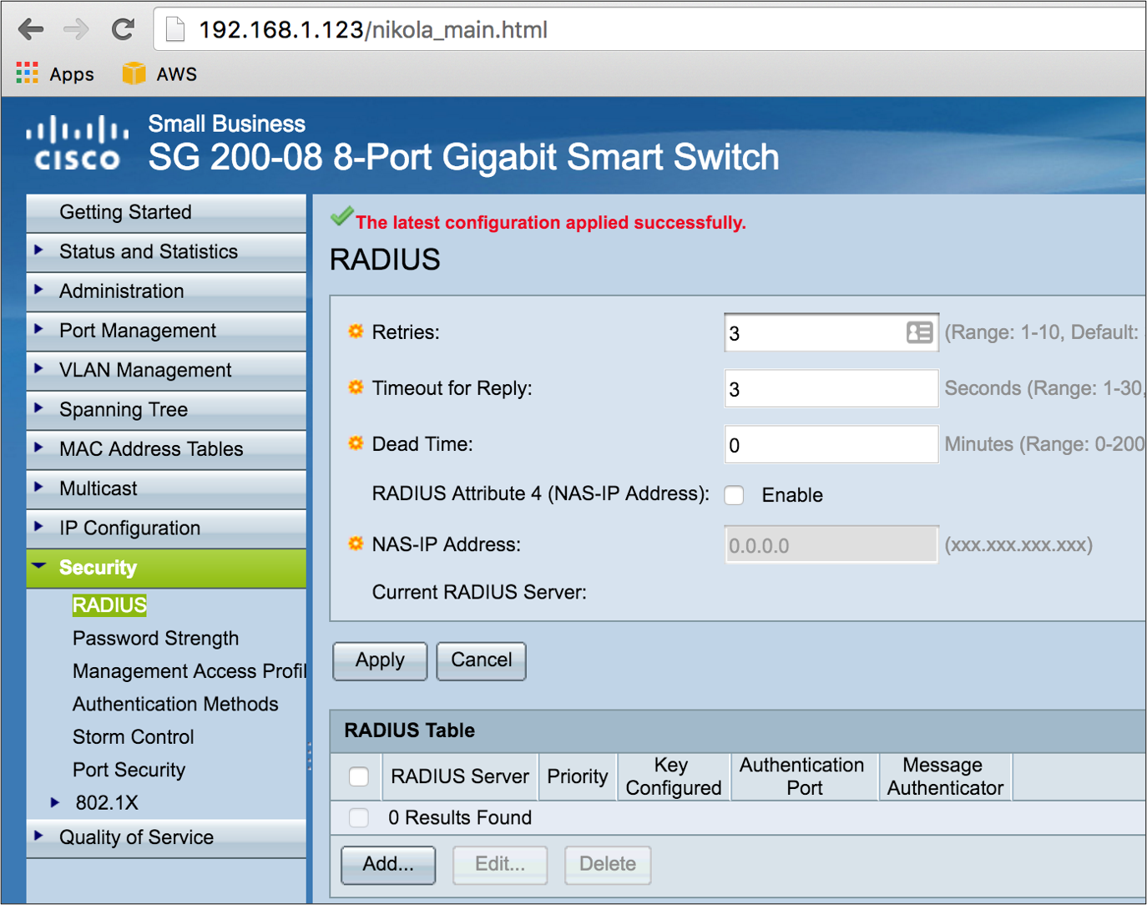
Task: Expand Quality of Service arrow
Action: 38,836
